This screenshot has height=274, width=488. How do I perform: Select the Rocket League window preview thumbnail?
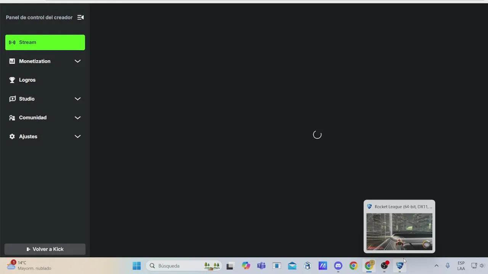[399, 231]
